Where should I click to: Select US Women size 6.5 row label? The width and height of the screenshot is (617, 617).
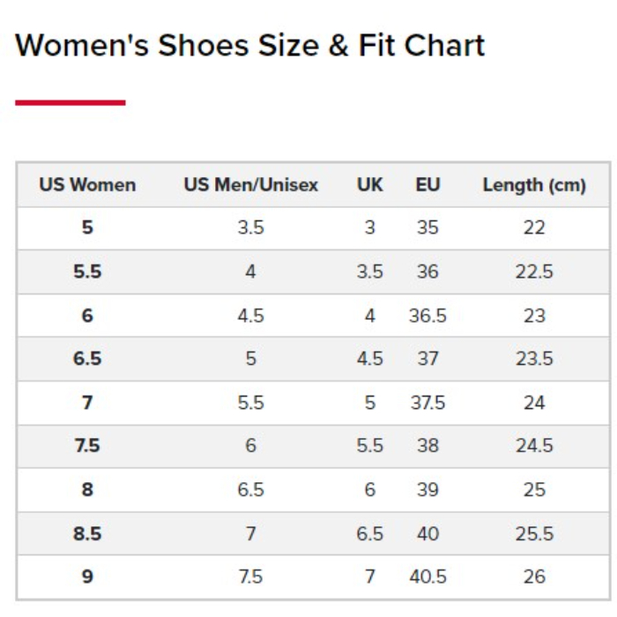(x=87, y=359)
